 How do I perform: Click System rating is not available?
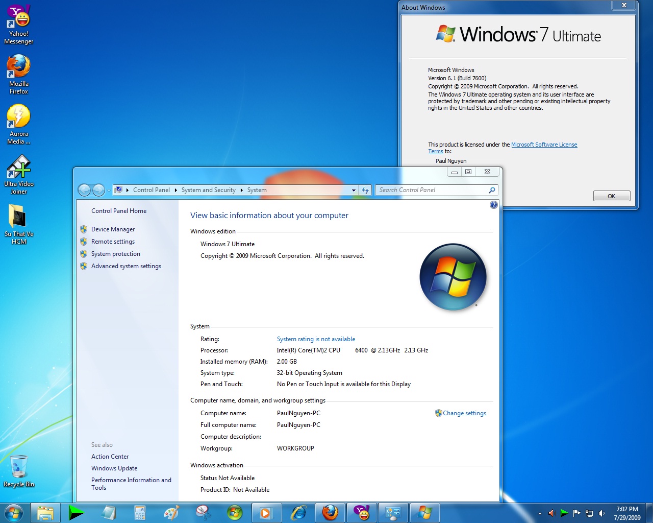(x=316, y=339)
